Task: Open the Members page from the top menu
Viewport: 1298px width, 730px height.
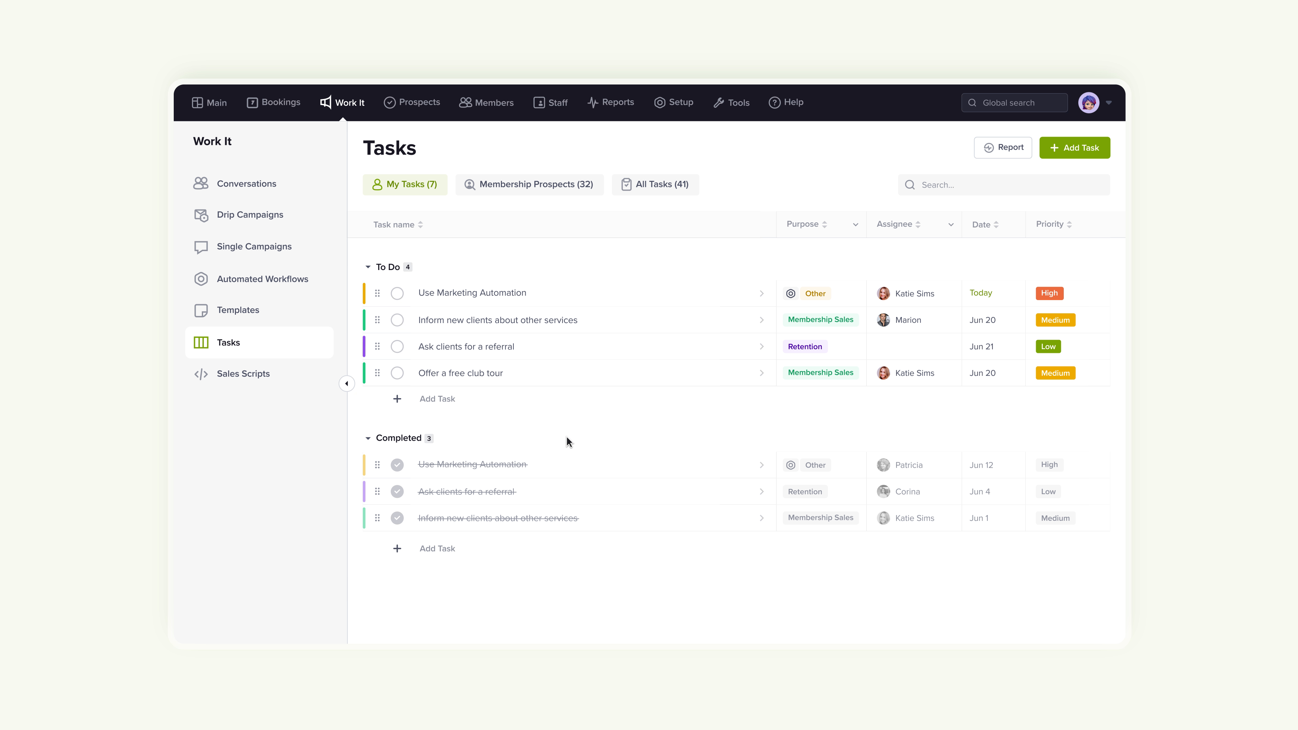Action: click(486, 102)
